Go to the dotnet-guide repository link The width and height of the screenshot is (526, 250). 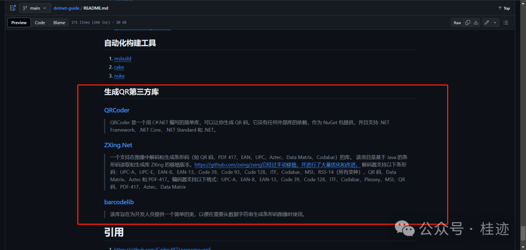point(66,8)
